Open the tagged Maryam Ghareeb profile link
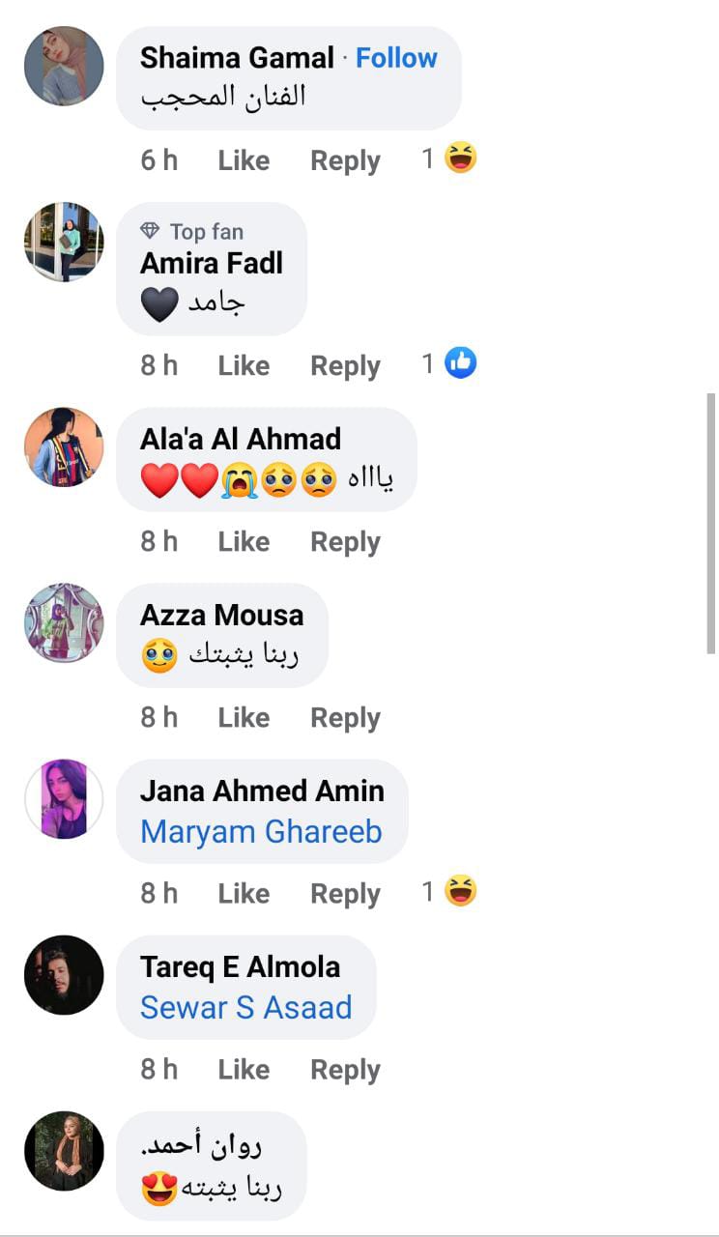This screenshot has width=719, height=1237. (x=261, y=831)
